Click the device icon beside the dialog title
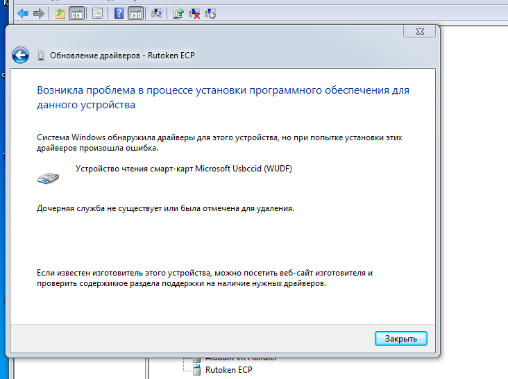This screenshot has width=508, height=379. pos(40,56)
